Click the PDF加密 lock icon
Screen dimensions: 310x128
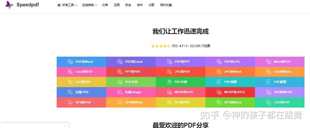pos(219,82)
